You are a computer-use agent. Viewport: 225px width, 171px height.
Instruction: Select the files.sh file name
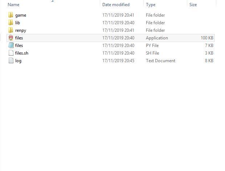[x=22, y=53]
